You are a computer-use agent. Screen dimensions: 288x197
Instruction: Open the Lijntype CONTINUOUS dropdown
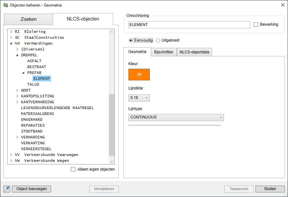pos(176,117)
